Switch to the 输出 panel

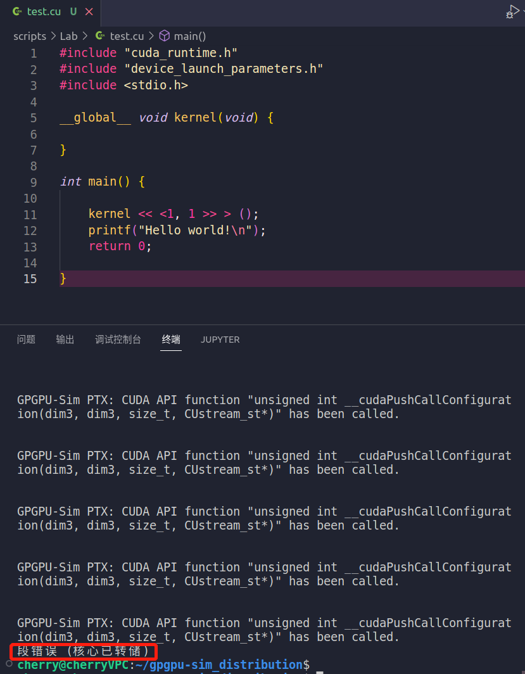(x=65, y=340)
